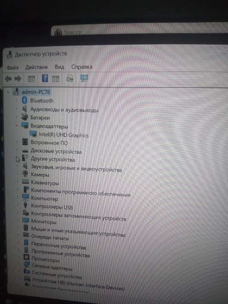The height and width of the screenshot is (304, 228).
Task: Select the Процессоры label
Action: 45,259
